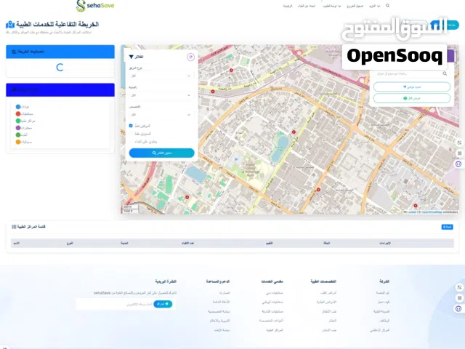The width and height of the screenshot is (465, 349).
Task: Toggle the checked checkbox in the filters panel
Action: click(x=131, y=126)
